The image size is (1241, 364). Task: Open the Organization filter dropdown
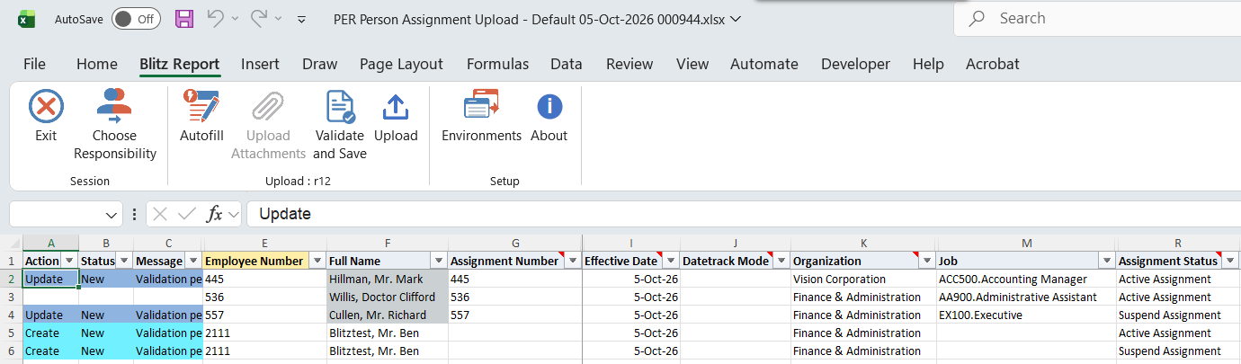927,261
